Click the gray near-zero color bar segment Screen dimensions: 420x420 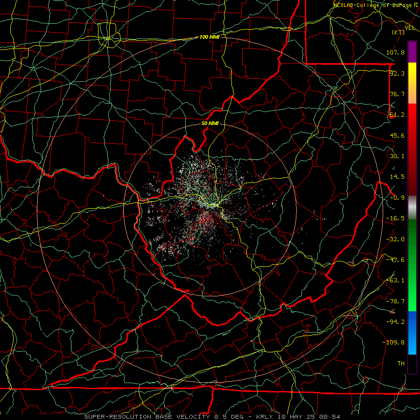[x=412, y=208]
